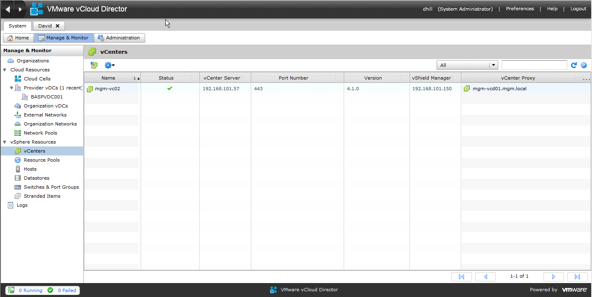Click the Resource Pools icon
The height and width of the screenshot is (297, 592).
pos(18,160)
